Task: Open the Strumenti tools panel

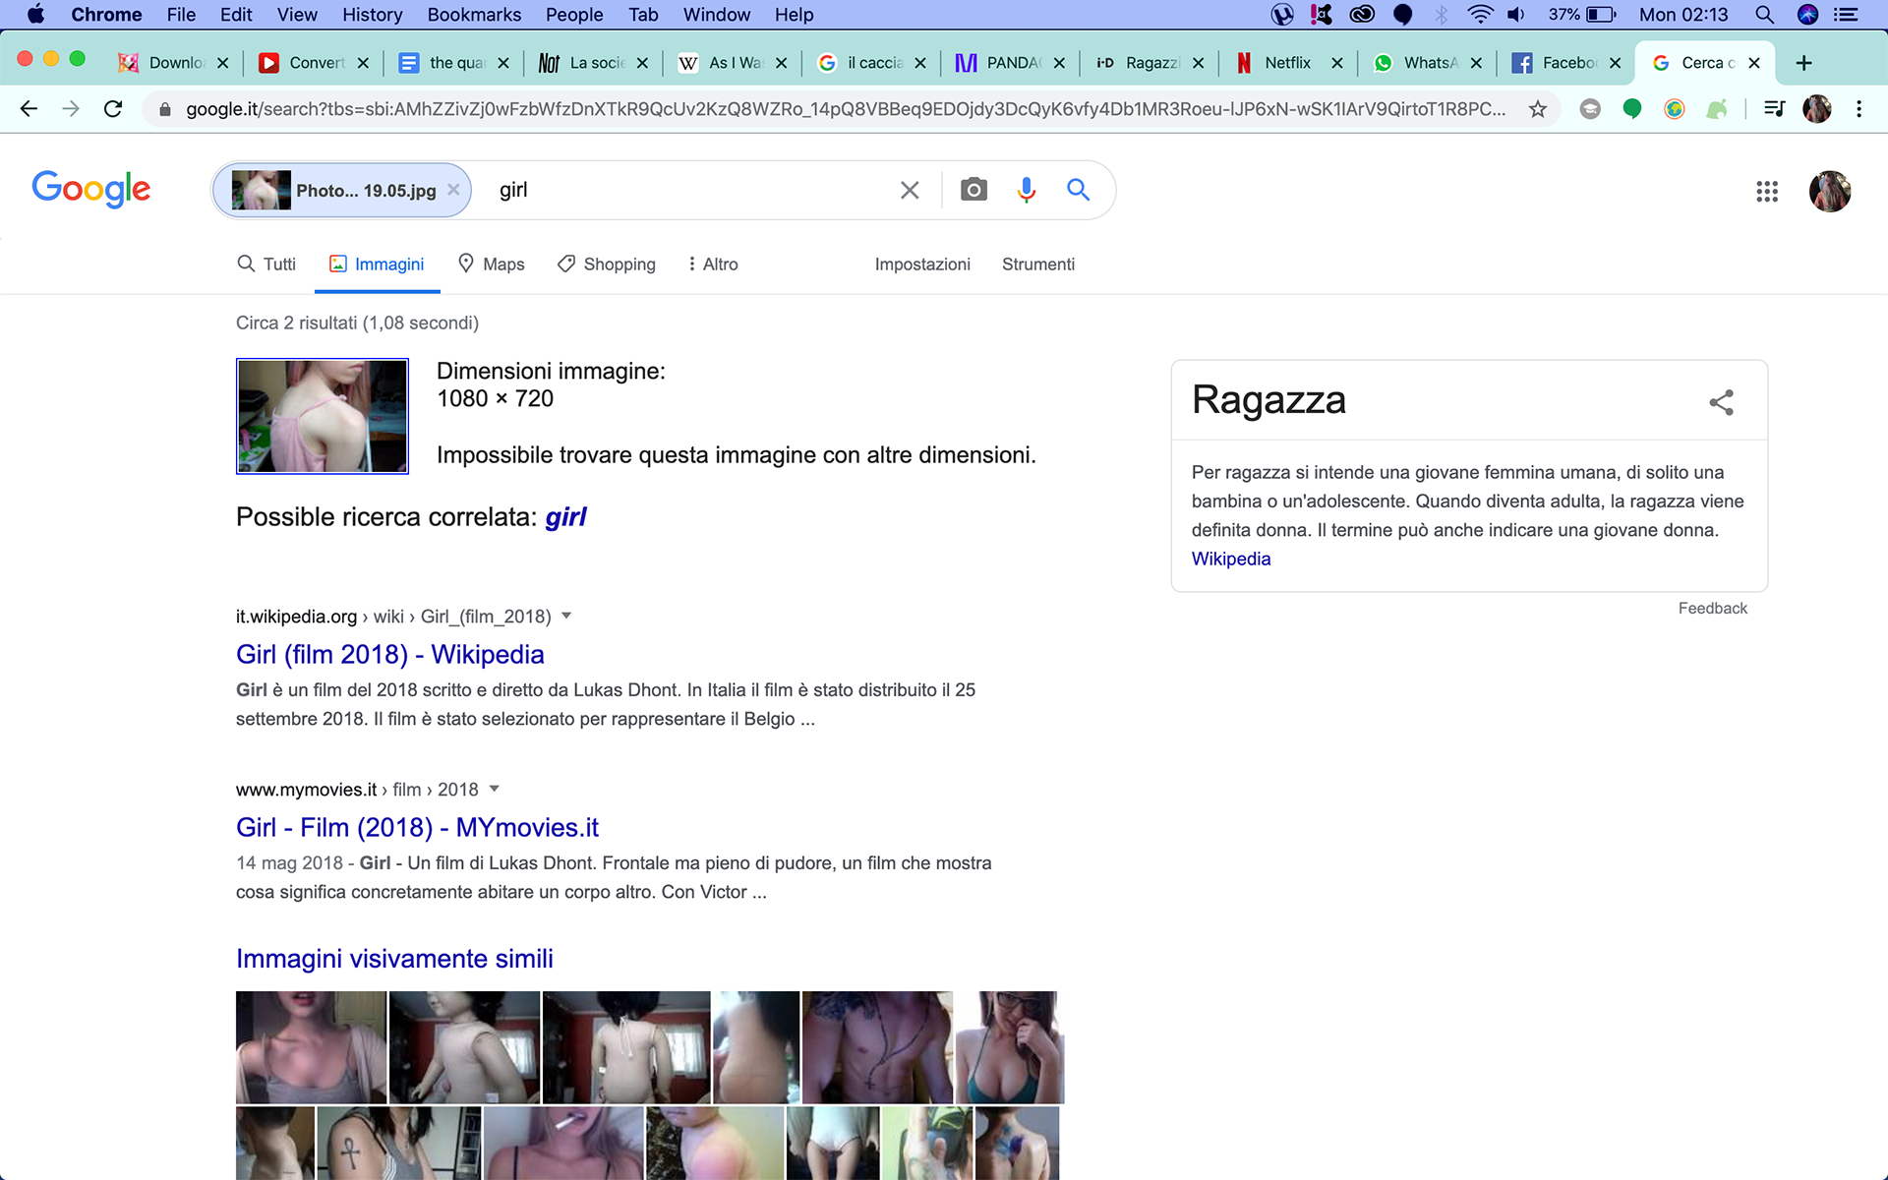Action: pyautogui.click(x=1038, y=264)
